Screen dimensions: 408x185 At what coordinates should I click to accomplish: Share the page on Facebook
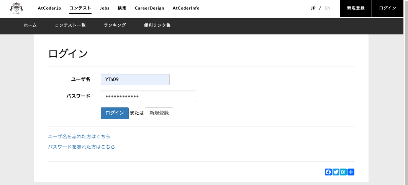328,172
